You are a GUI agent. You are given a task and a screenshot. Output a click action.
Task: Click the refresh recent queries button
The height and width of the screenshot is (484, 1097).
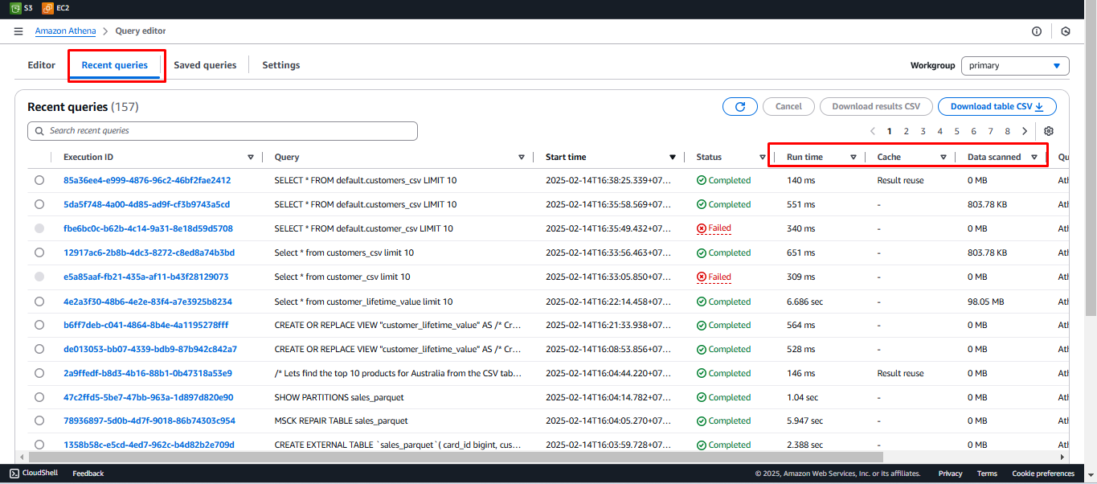click(739, 106)
